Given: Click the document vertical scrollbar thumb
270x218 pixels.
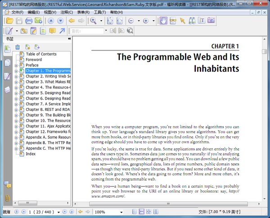Looking at the screenshot, I should (264, 51).
